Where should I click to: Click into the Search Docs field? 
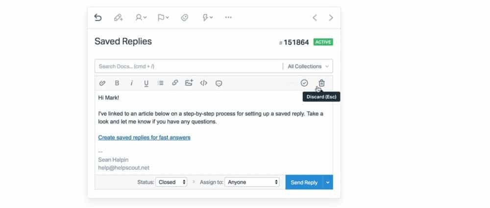188,66
